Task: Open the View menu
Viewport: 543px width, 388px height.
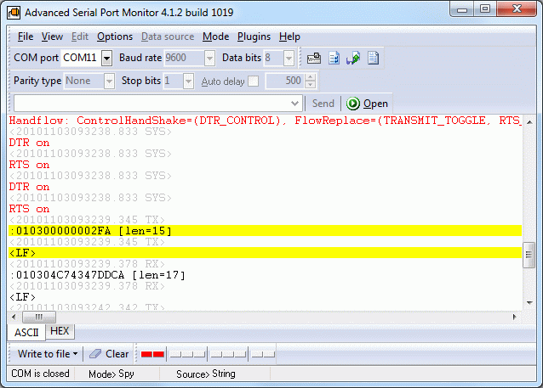Action: pos(52,37)
